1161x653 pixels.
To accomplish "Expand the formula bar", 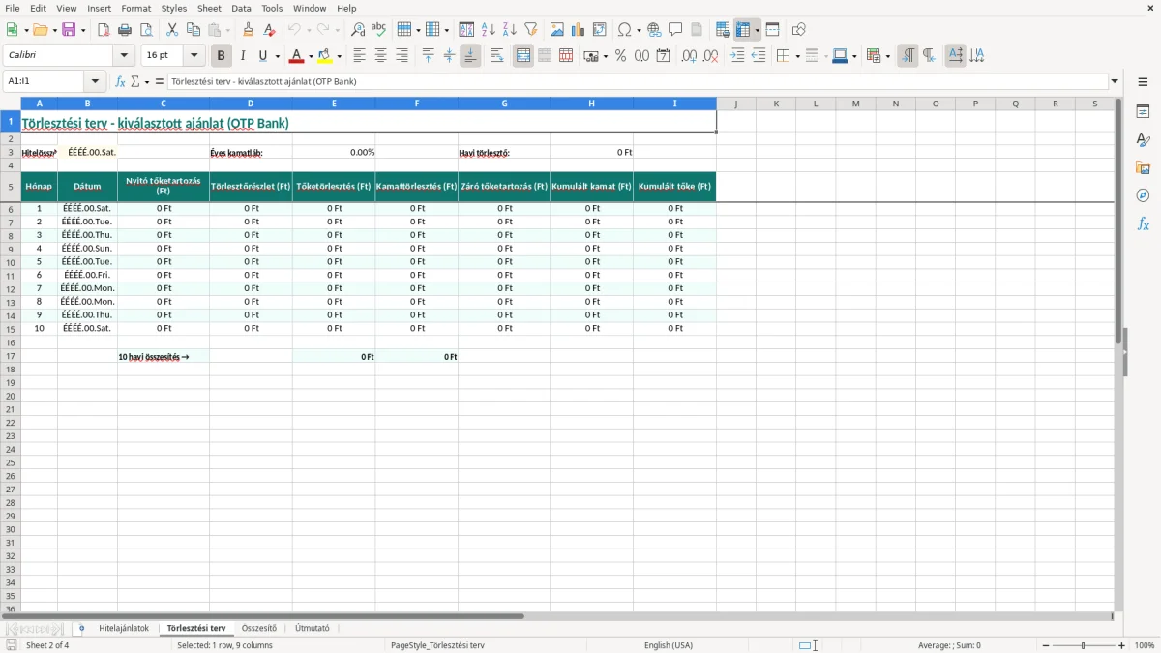I will (x=1116, y=82).
